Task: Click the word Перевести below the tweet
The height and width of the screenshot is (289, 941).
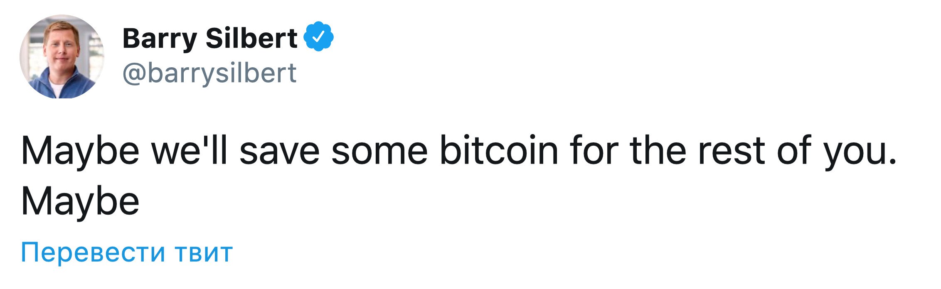Action: tap(93, 252)
